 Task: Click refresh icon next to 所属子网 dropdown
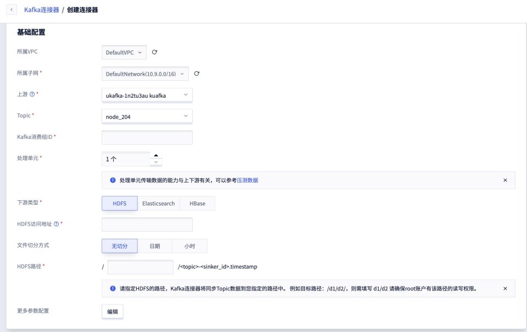click(x=197, y=74)
